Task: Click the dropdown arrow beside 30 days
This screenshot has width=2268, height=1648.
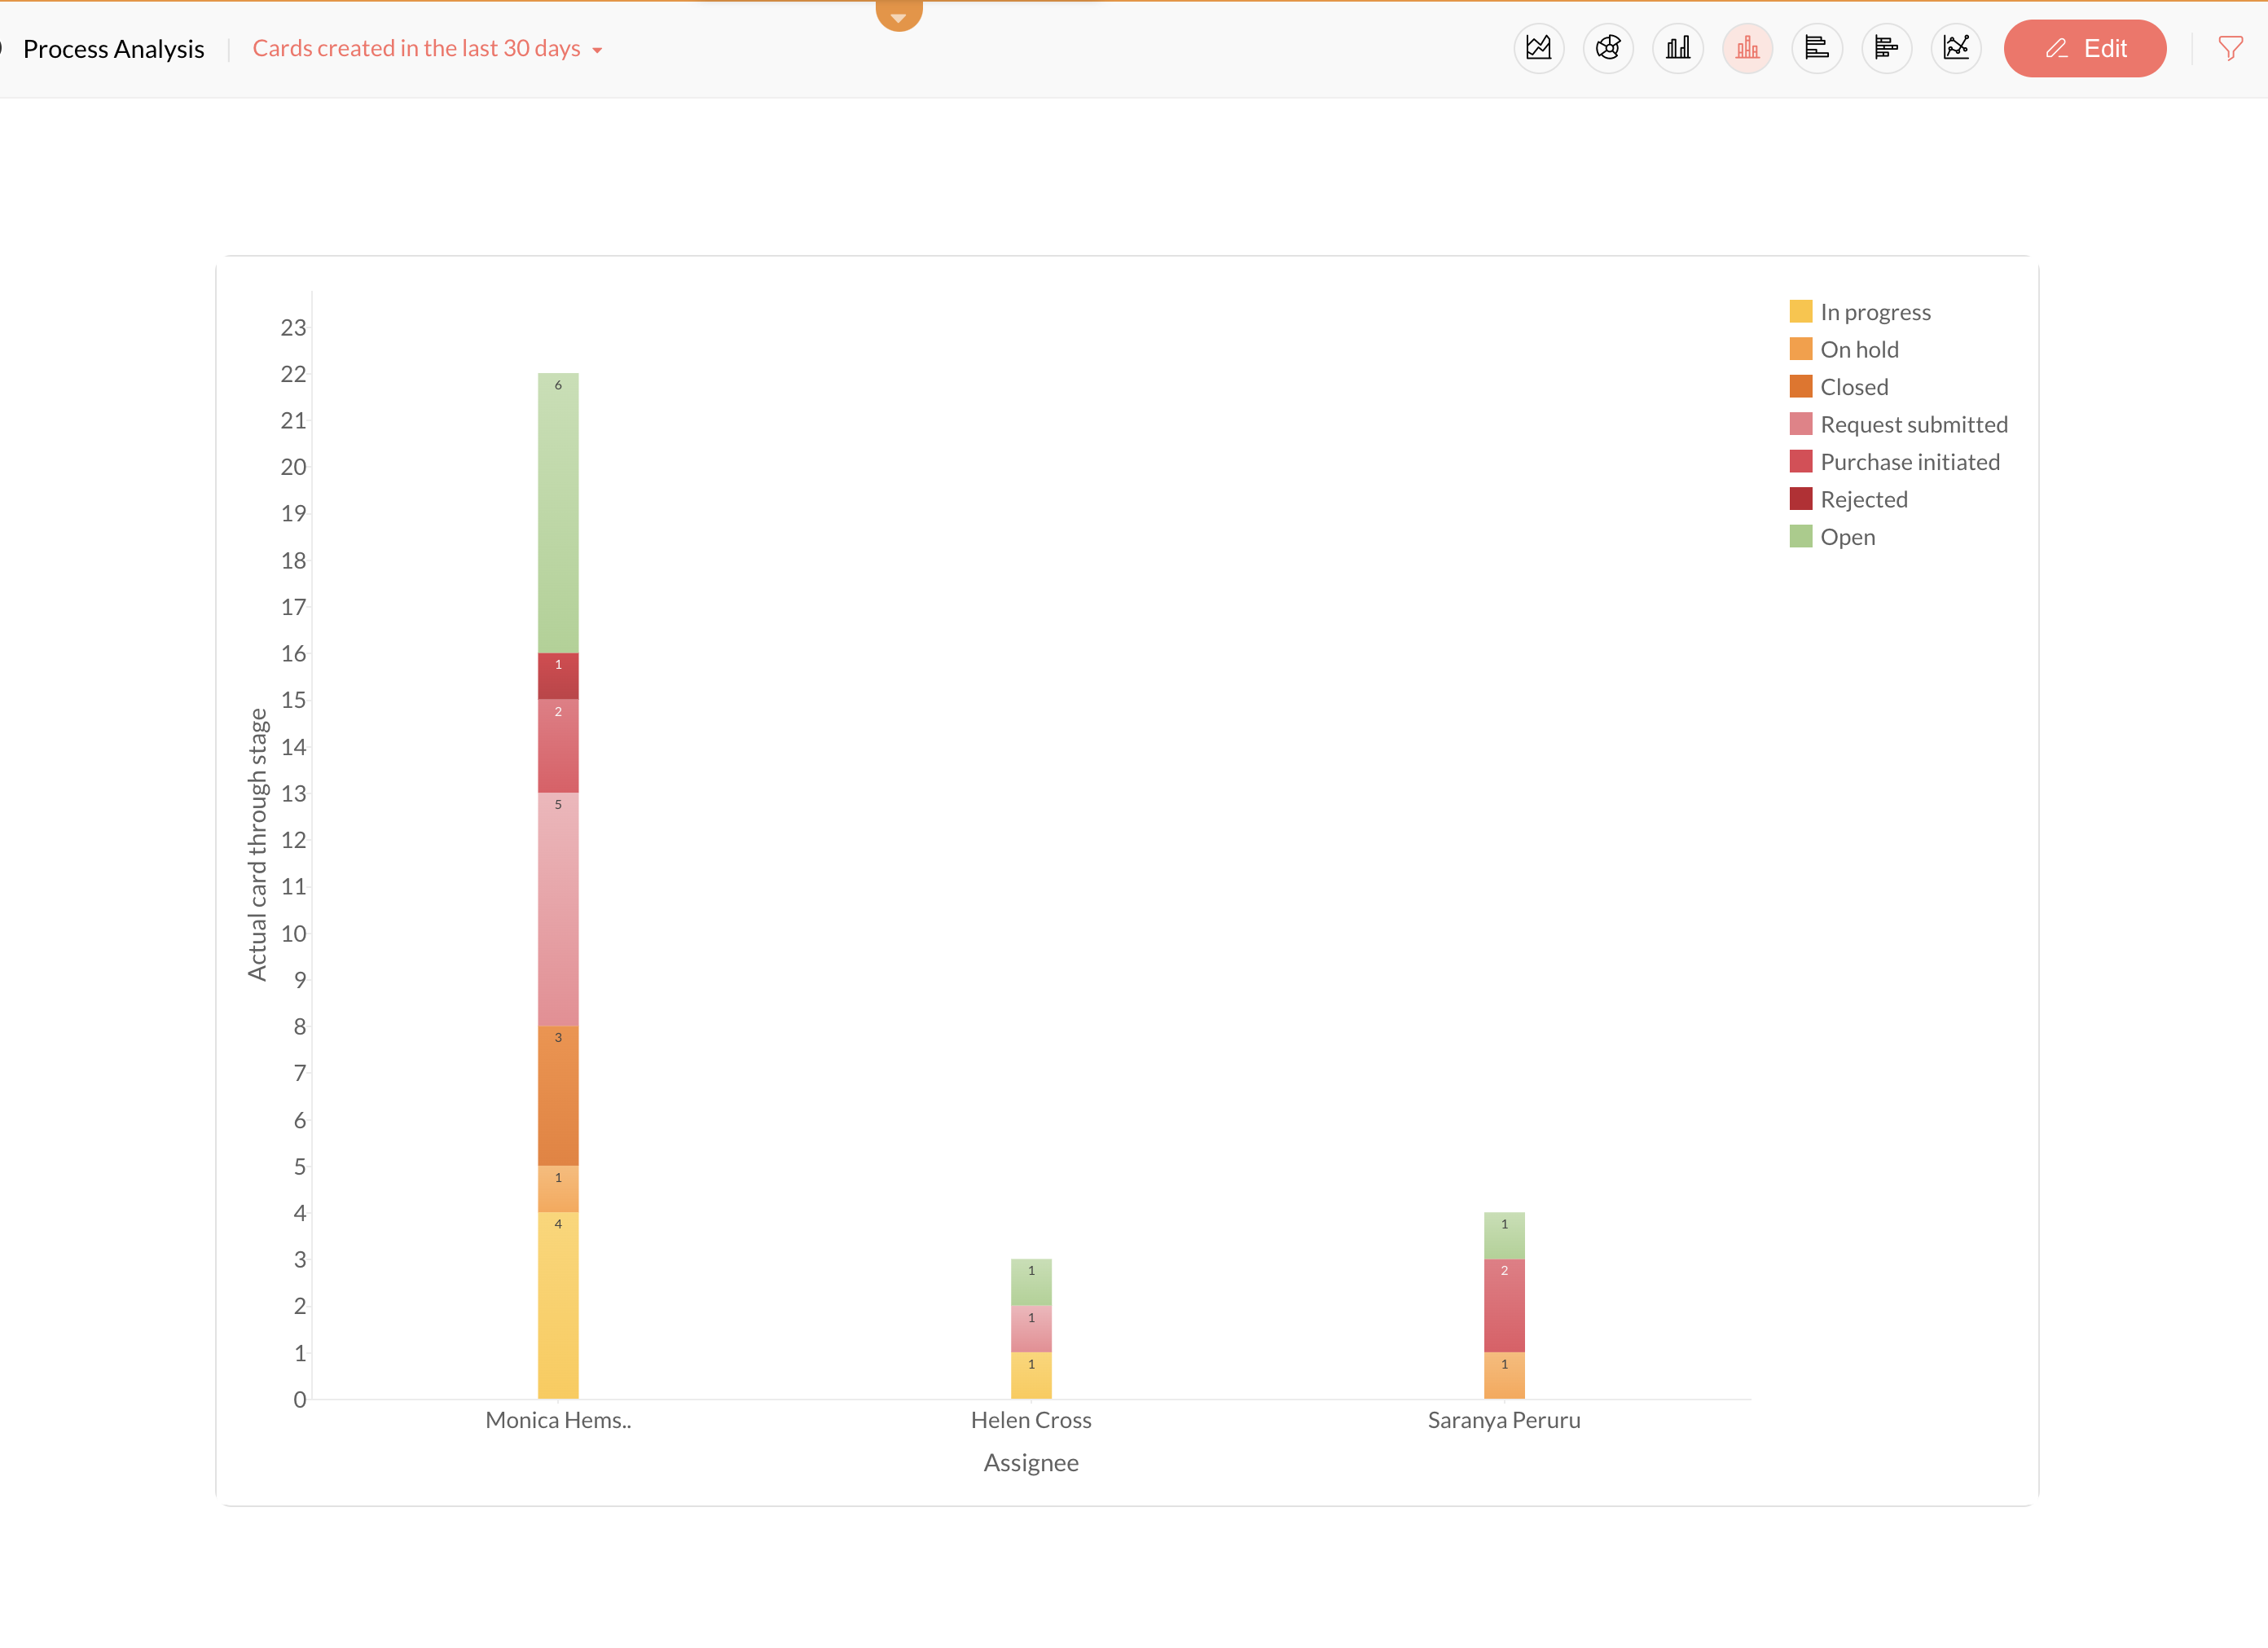Action: point(597,50)
